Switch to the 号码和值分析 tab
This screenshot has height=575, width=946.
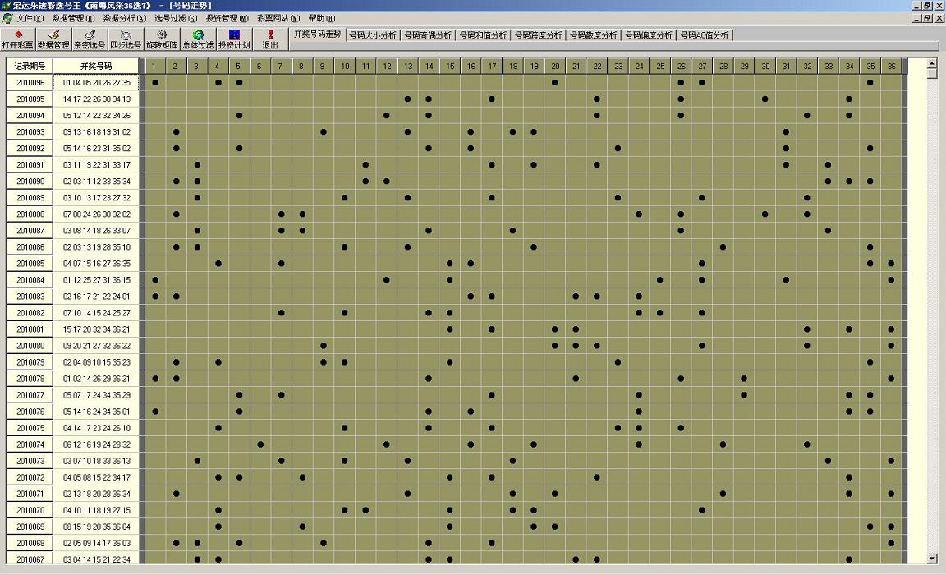click(x=483, y=35)
